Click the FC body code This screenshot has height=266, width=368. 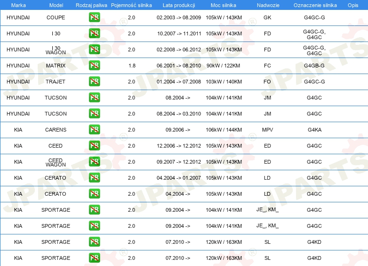coord(267,66)
